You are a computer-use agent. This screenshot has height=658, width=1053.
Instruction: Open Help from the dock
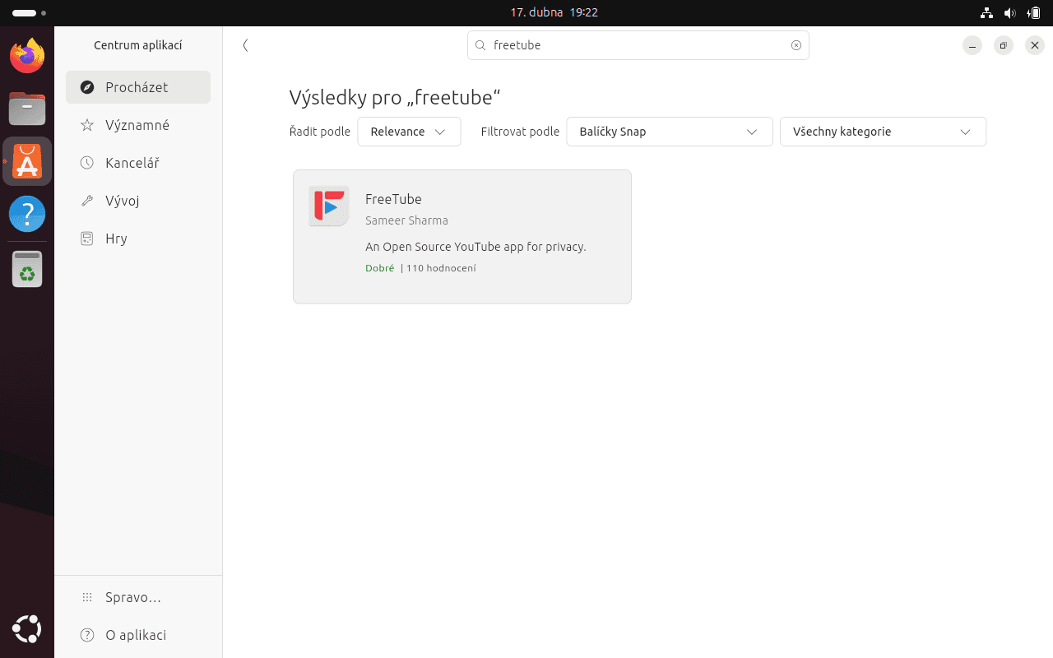point(27,214)
